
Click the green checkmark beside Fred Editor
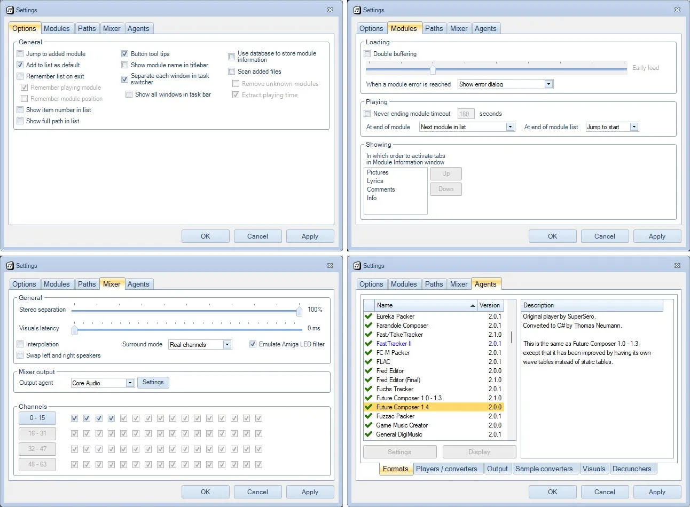pyautogui.click(x=368, y=371)
